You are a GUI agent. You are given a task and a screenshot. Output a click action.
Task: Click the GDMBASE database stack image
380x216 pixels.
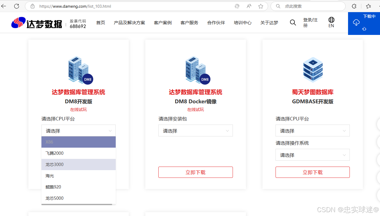[313, 70]
